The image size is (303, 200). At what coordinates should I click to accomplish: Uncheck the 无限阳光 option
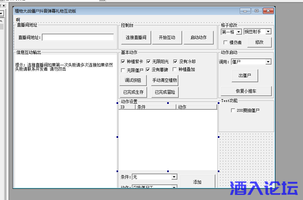148,62
